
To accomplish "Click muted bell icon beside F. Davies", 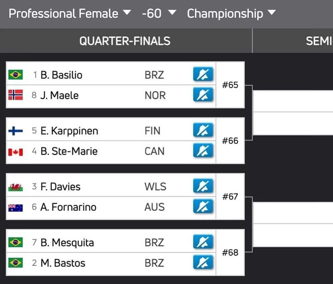I will (x=203, y=186).
